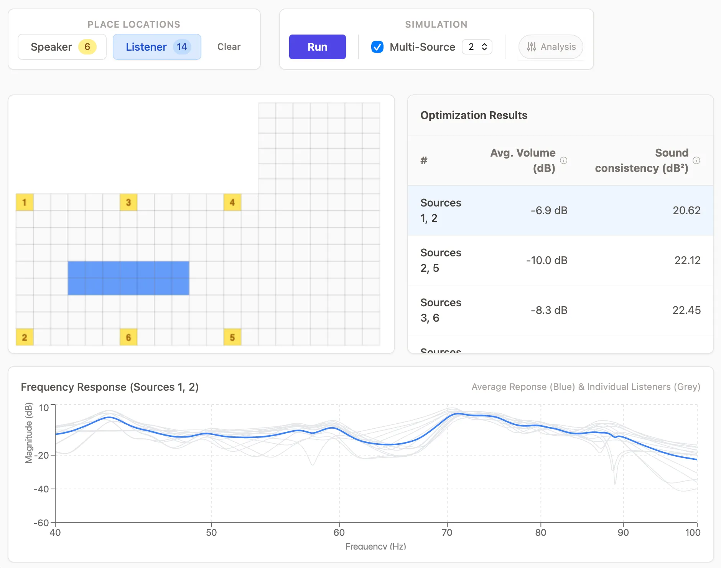Click the blue listener area on grid

pos(128,278)
